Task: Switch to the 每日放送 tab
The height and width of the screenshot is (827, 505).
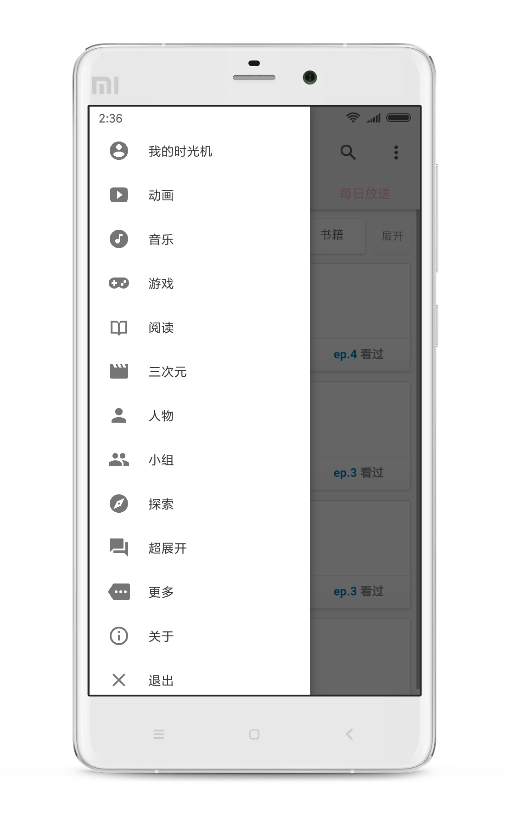Action: 365,193
